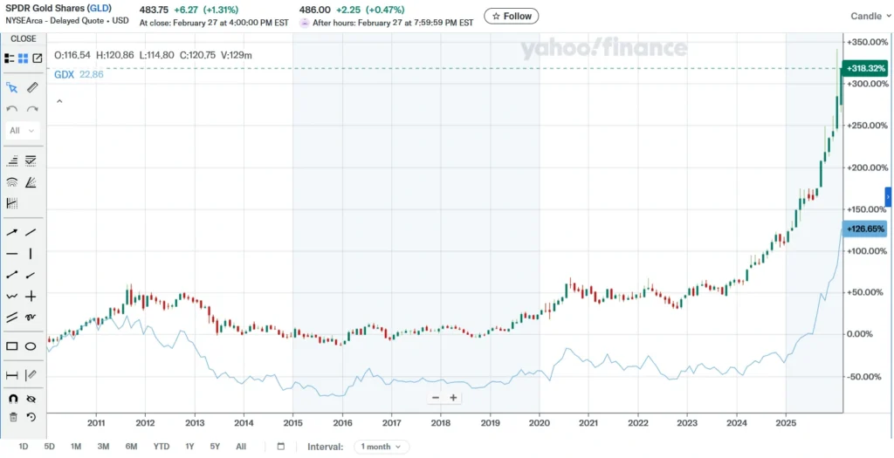
Task: Open the Interval 1 month dropdown
Action: [x=381, y=447]
